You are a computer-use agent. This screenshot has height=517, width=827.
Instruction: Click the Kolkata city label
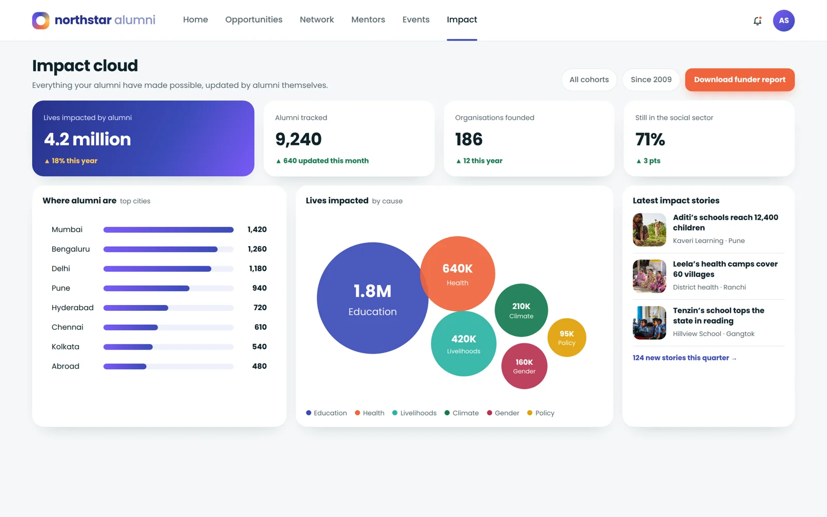66,347
